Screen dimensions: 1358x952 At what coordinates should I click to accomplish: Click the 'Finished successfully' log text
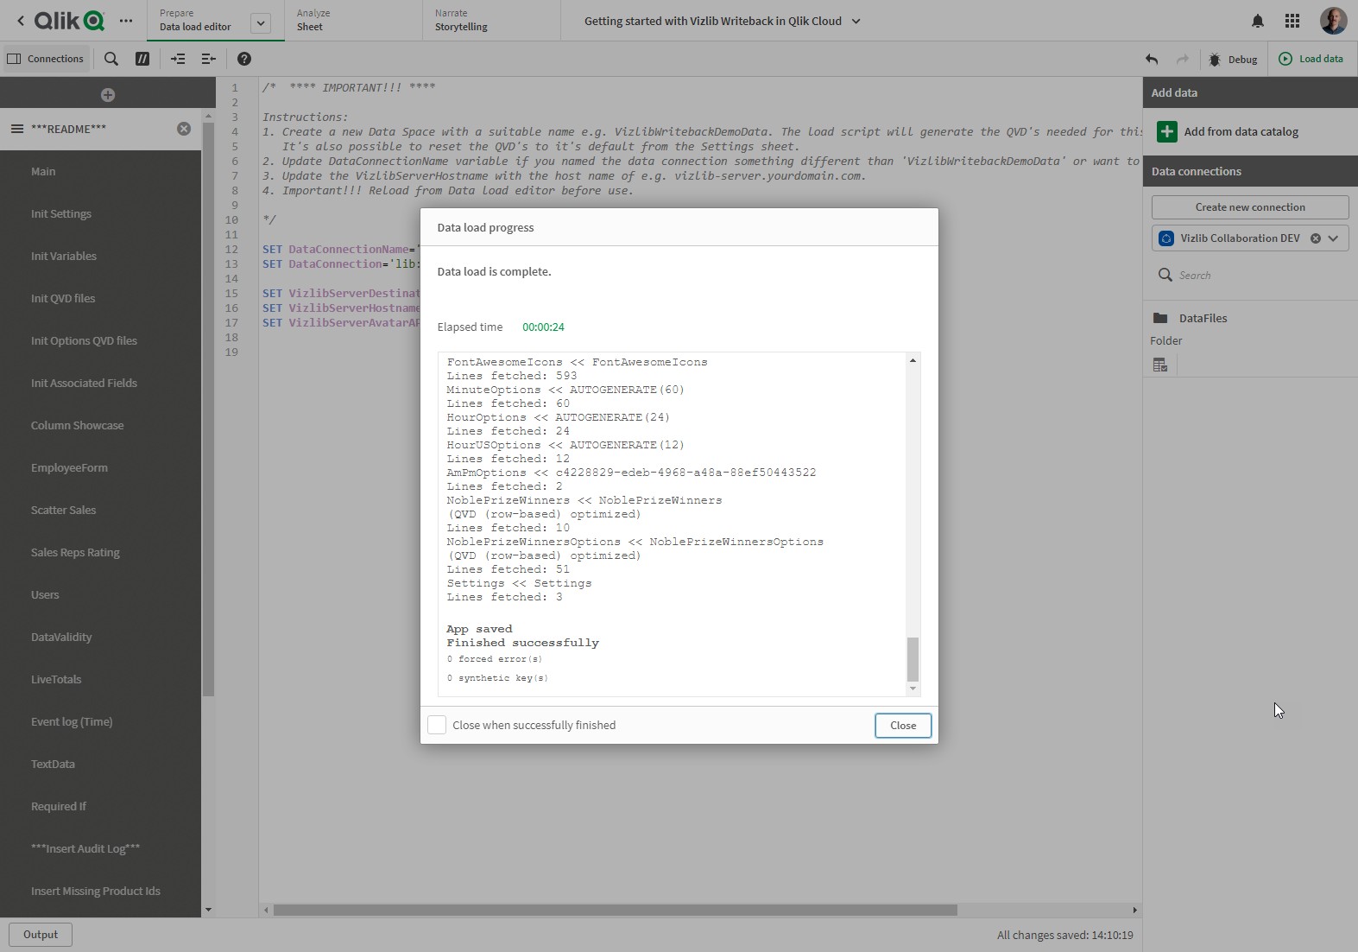pyautogui.click(x=522, y=643)
